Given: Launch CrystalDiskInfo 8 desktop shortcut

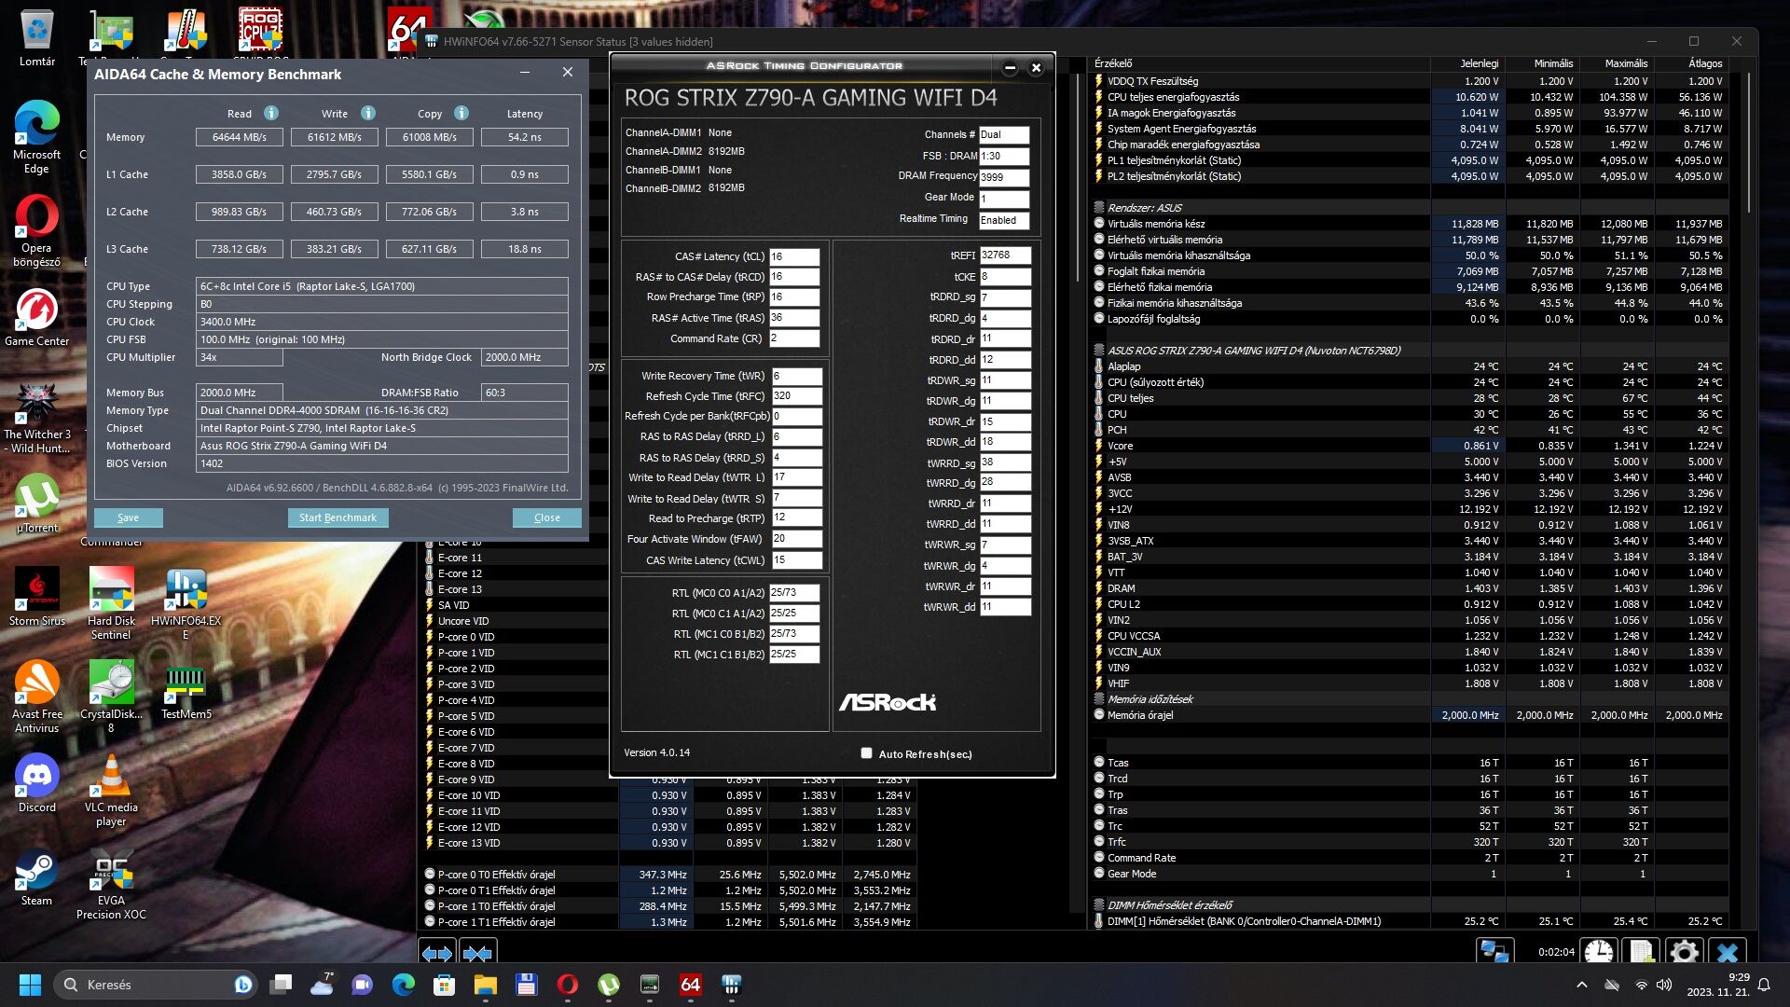Looking at the screenshot, I should click(x=111, y=697).
